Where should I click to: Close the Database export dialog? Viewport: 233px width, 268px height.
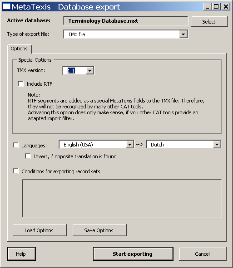(226, 7)
